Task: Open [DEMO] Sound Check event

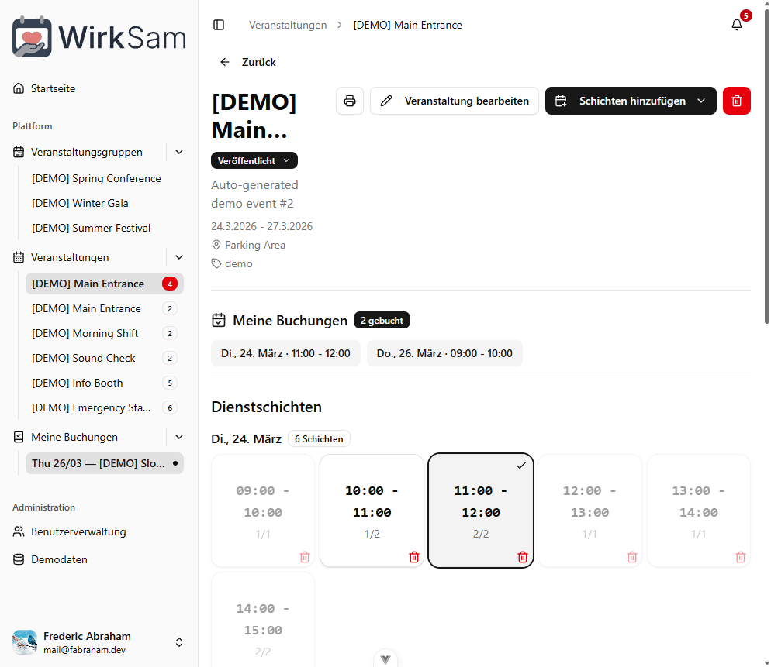Action: [105, 358]
